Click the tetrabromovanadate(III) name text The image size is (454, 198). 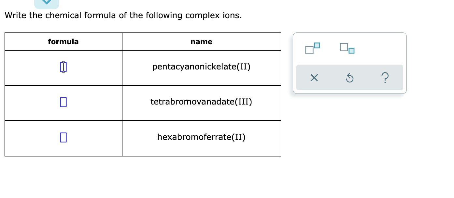[201, 102]
